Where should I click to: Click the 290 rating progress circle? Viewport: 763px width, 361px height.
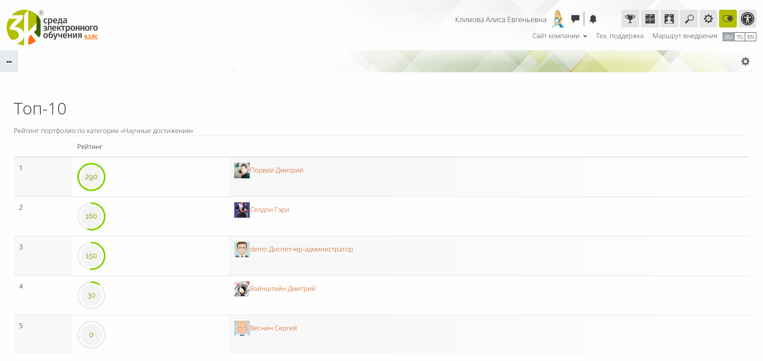[91, 177]
